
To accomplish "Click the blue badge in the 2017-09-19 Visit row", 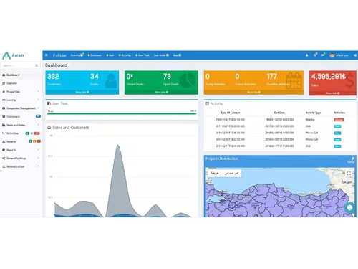I will [x=337, y=126].
